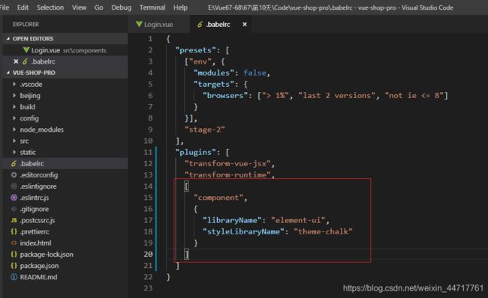
Task: Open the Help menu
Action: click(180, 7)
